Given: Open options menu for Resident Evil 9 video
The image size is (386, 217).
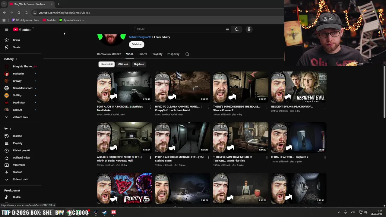Looking at the screenshot, I should [x=325, y=107].
